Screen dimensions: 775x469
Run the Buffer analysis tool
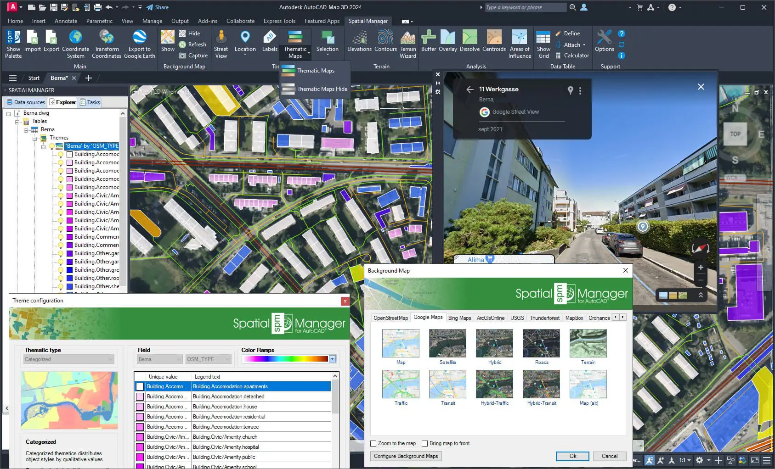[x=429, y=41]
